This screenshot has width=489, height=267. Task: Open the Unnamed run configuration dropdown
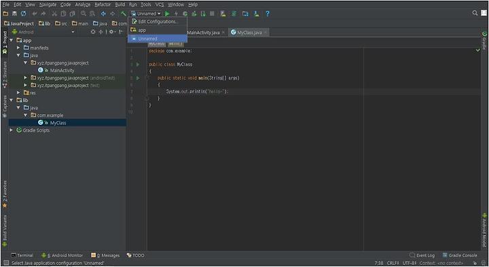click(x=145, y=14)
